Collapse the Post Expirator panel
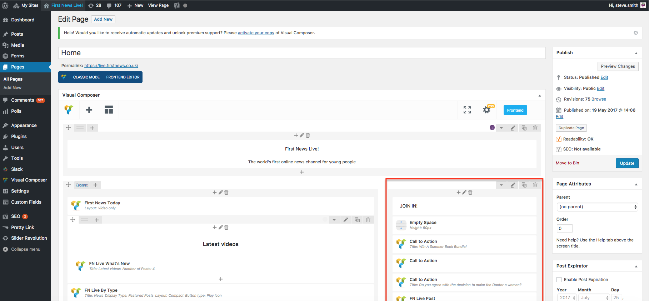Image resolution: width=649 pixels, height=301 pixels. tap(636, 266)
